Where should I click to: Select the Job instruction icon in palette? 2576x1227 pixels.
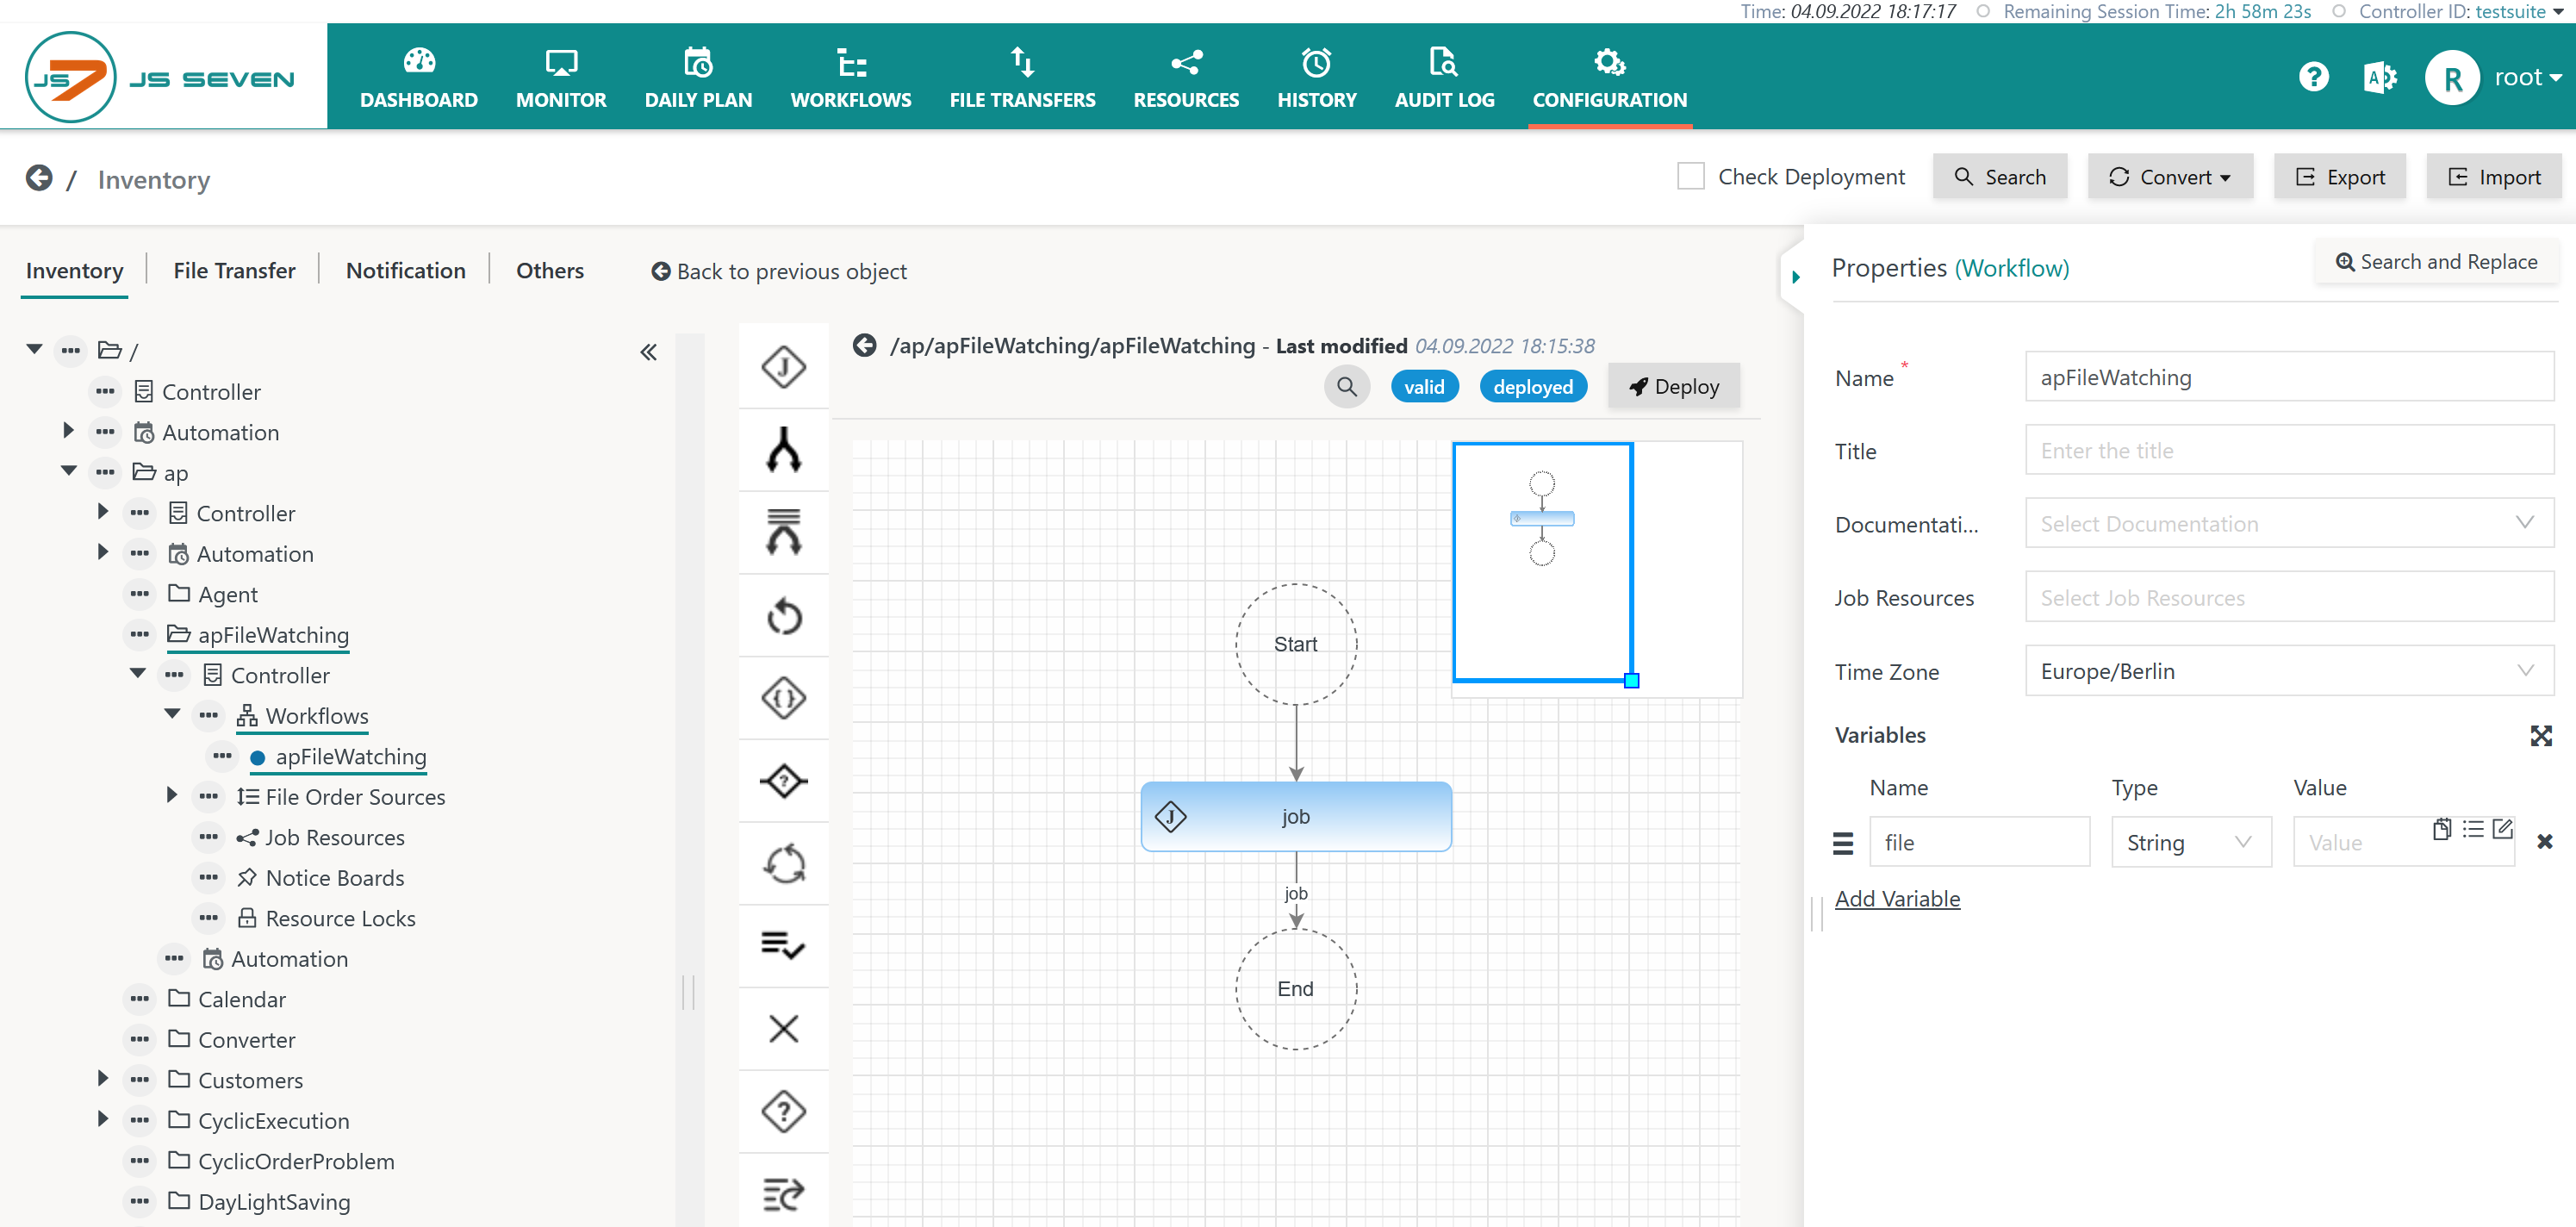pos(783,366)
